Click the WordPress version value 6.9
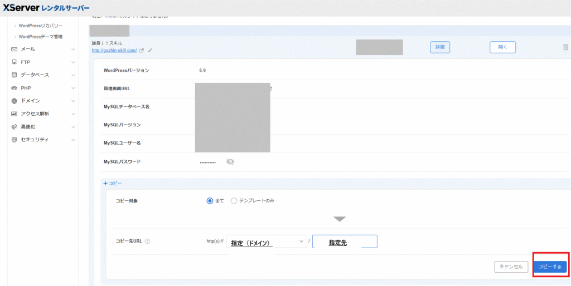 202,71
